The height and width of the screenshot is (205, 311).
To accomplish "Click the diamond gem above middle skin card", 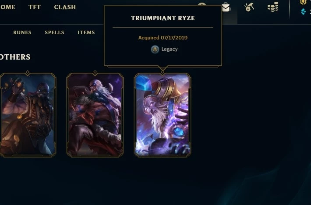I will [x=95, y=72].
